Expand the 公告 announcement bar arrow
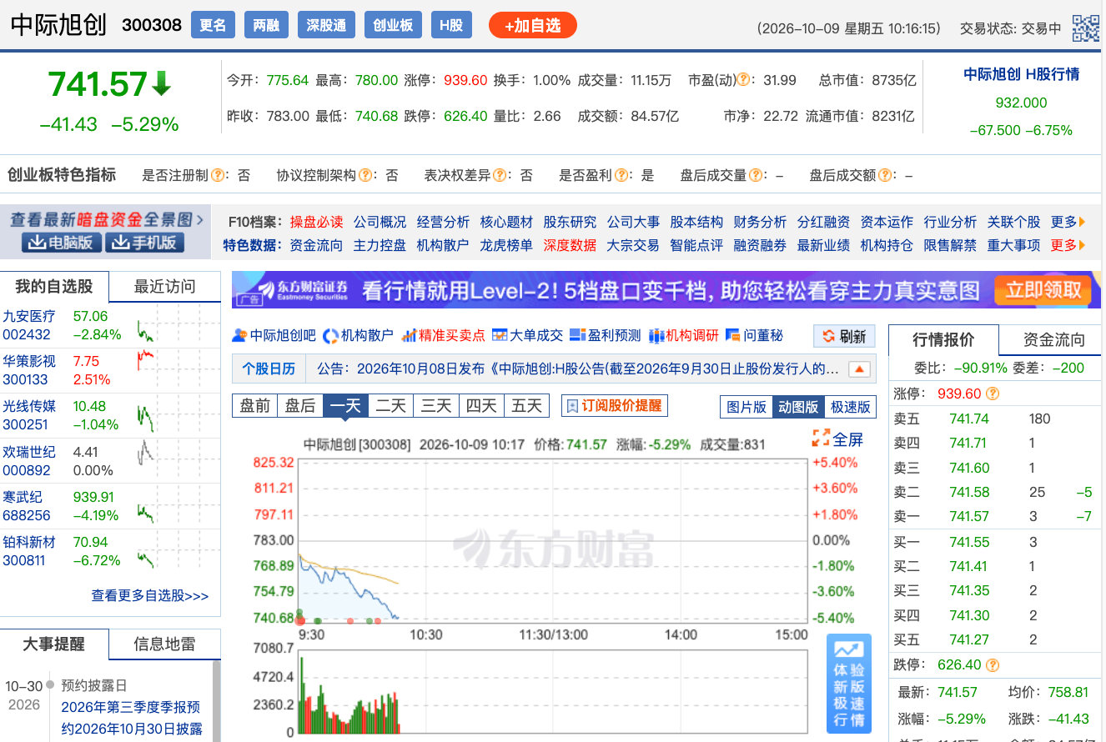Screen dimensions: 1106x742 coord(860,368)
